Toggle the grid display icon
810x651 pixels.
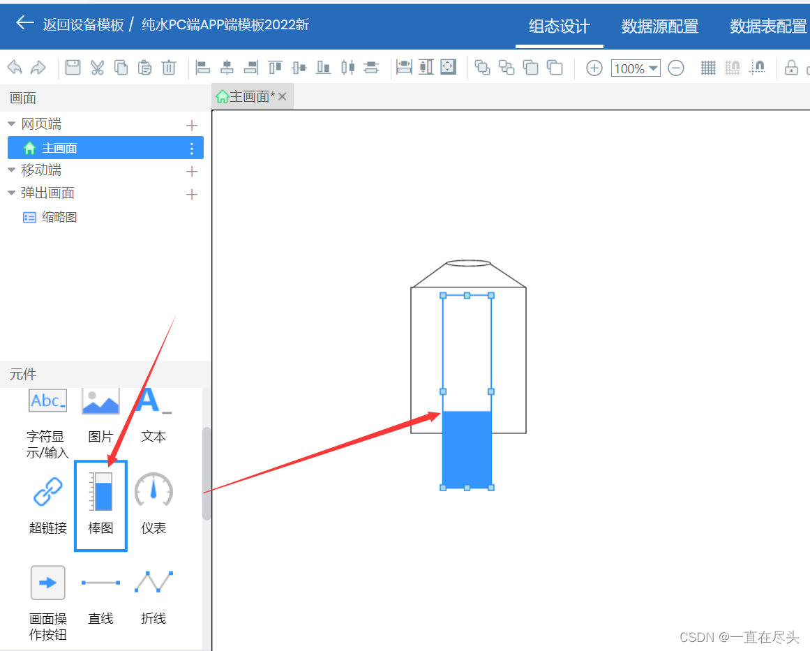click(707, 68)
